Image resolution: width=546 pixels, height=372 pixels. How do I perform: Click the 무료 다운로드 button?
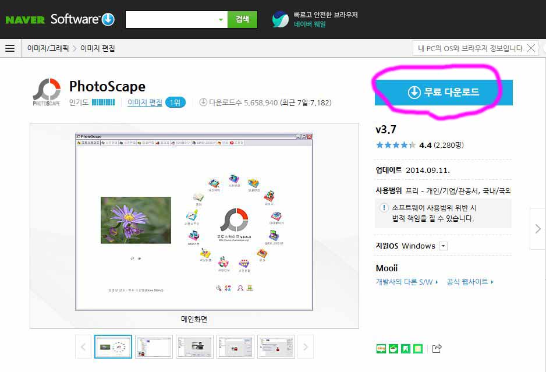[x=444, y=93]
